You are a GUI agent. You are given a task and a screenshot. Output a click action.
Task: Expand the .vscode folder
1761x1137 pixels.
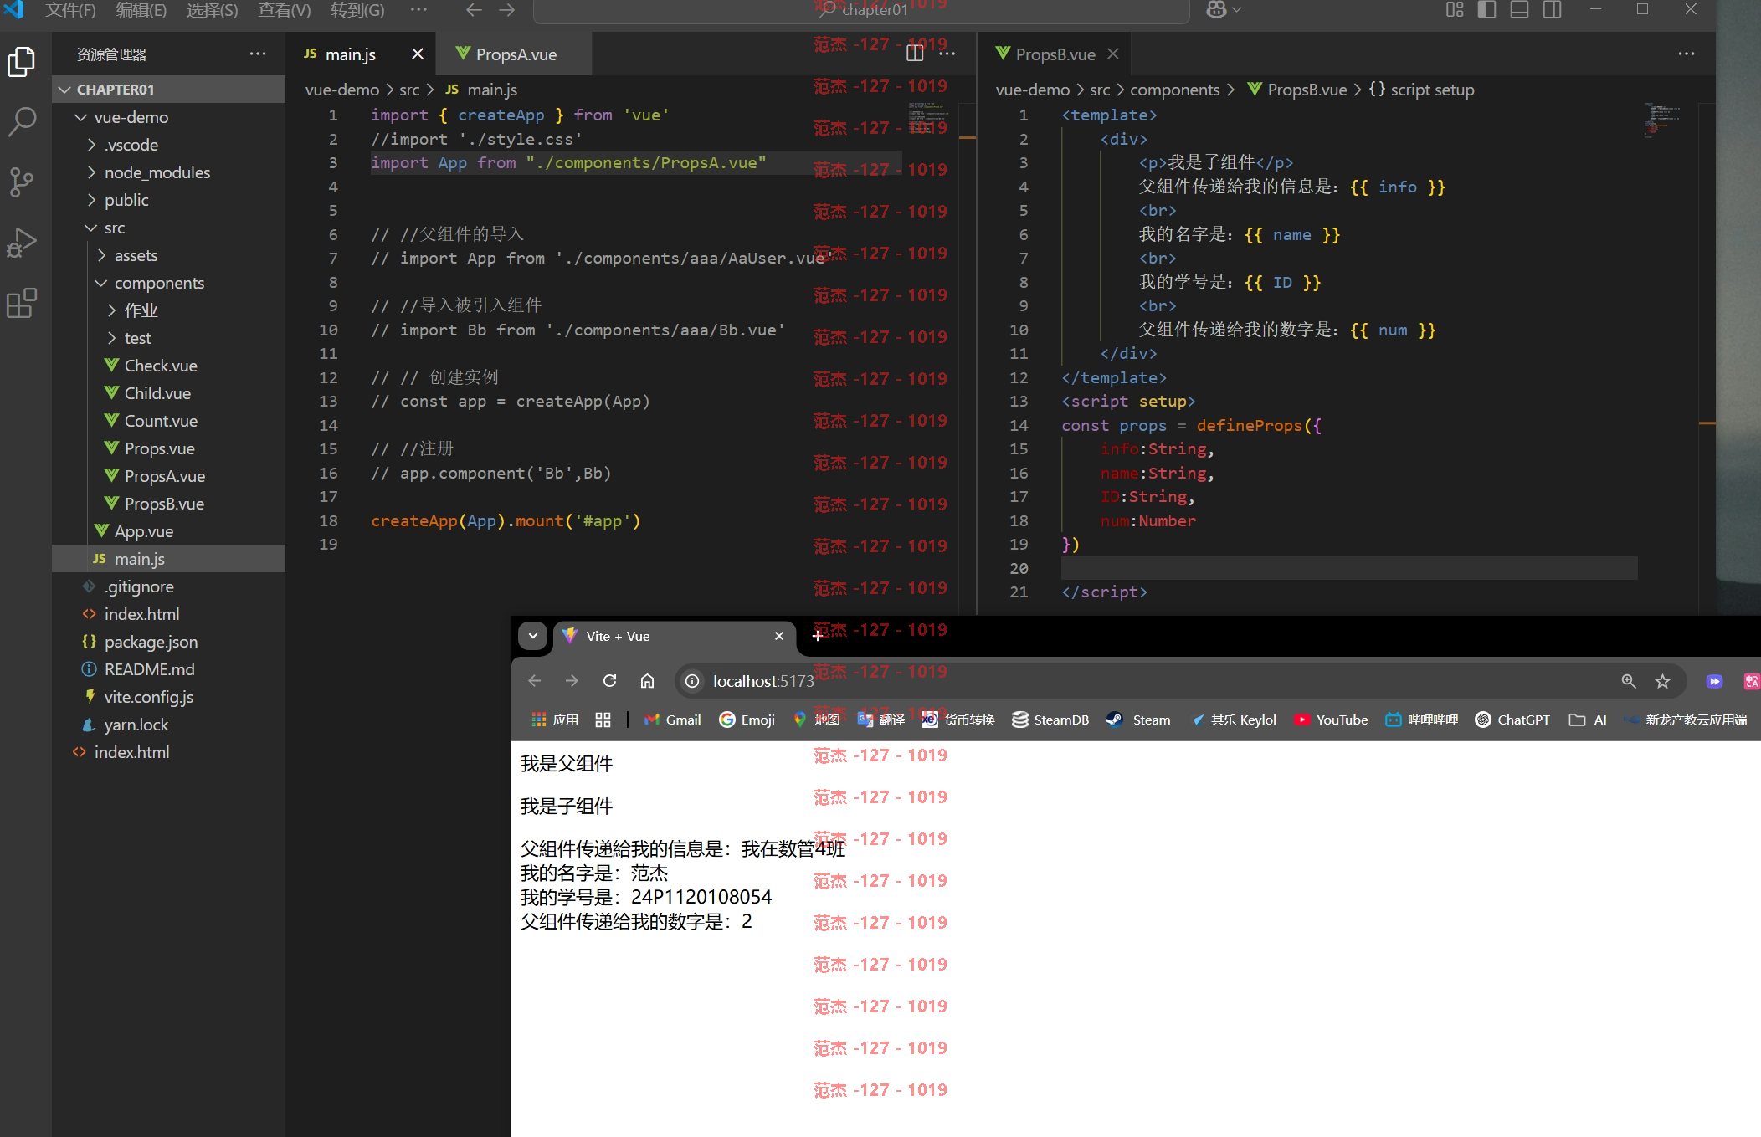168,145
